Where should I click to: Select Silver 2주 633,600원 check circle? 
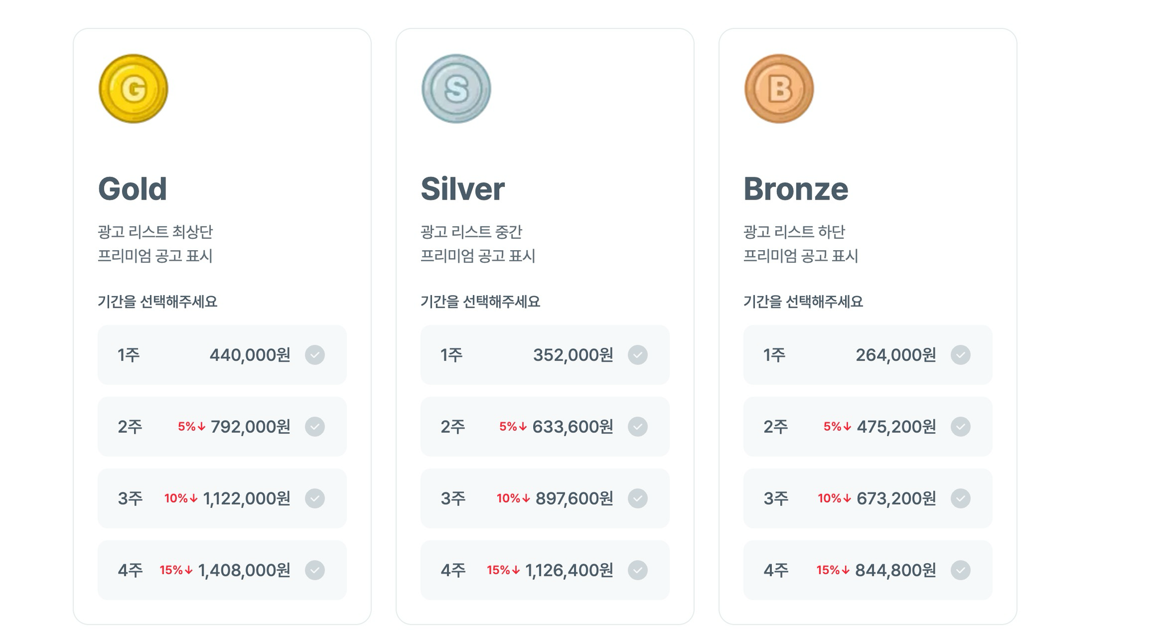click(x=638, y=426)
